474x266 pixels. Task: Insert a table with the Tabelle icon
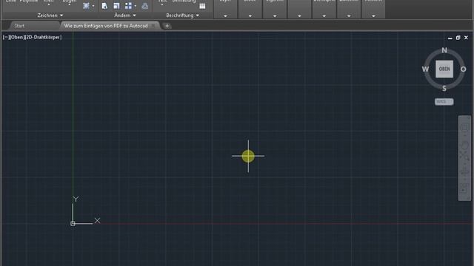point(202,6)
